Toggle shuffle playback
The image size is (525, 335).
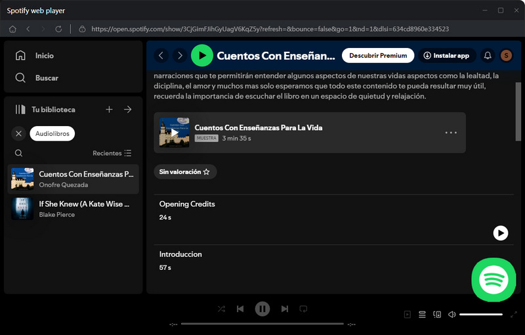pyautogui.click(x=221, y=309)
